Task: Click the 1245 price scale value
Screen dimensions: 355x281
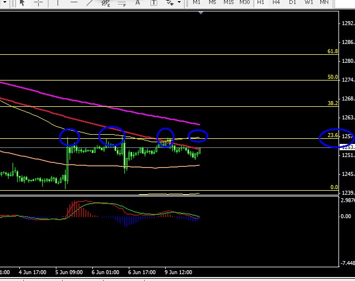Action: [x=348, y=174]
